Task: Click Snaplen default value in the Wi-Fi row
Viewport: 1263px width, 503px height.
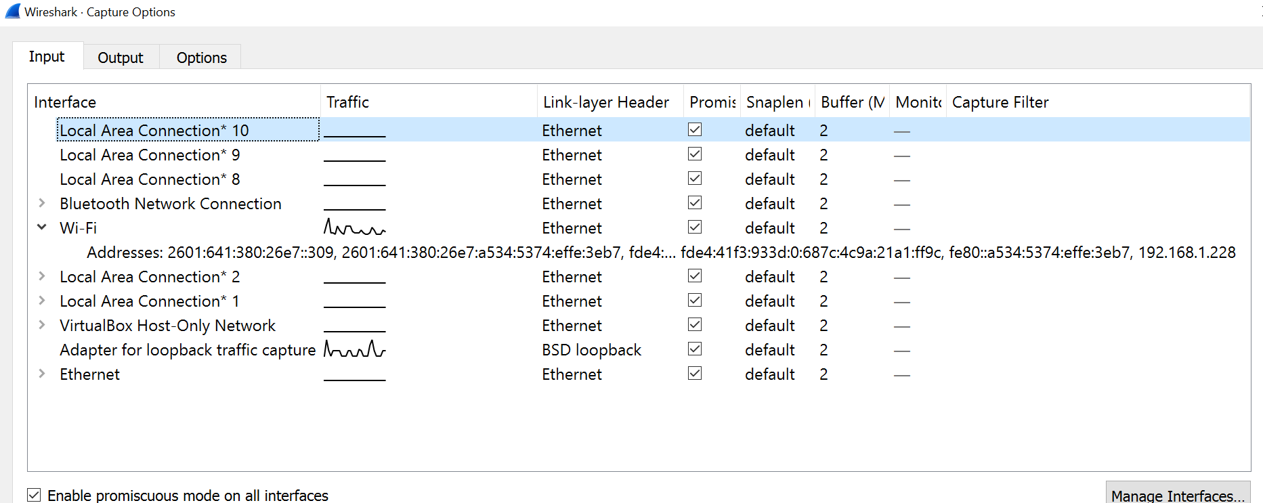Action: tap(770, 227)
